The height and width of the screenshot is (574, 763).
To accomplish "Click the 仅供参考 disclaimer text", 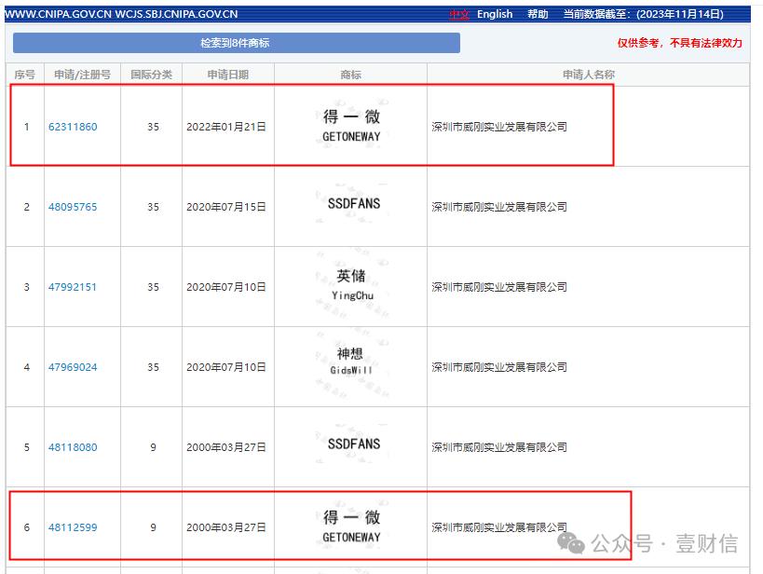I will tap(680, 43).
